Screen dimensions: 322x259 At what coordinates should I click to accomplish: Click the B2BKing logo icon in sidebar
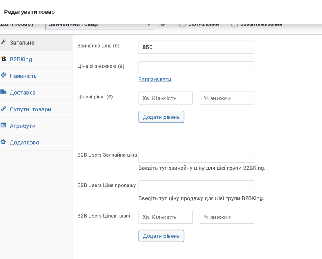[4, 59]
